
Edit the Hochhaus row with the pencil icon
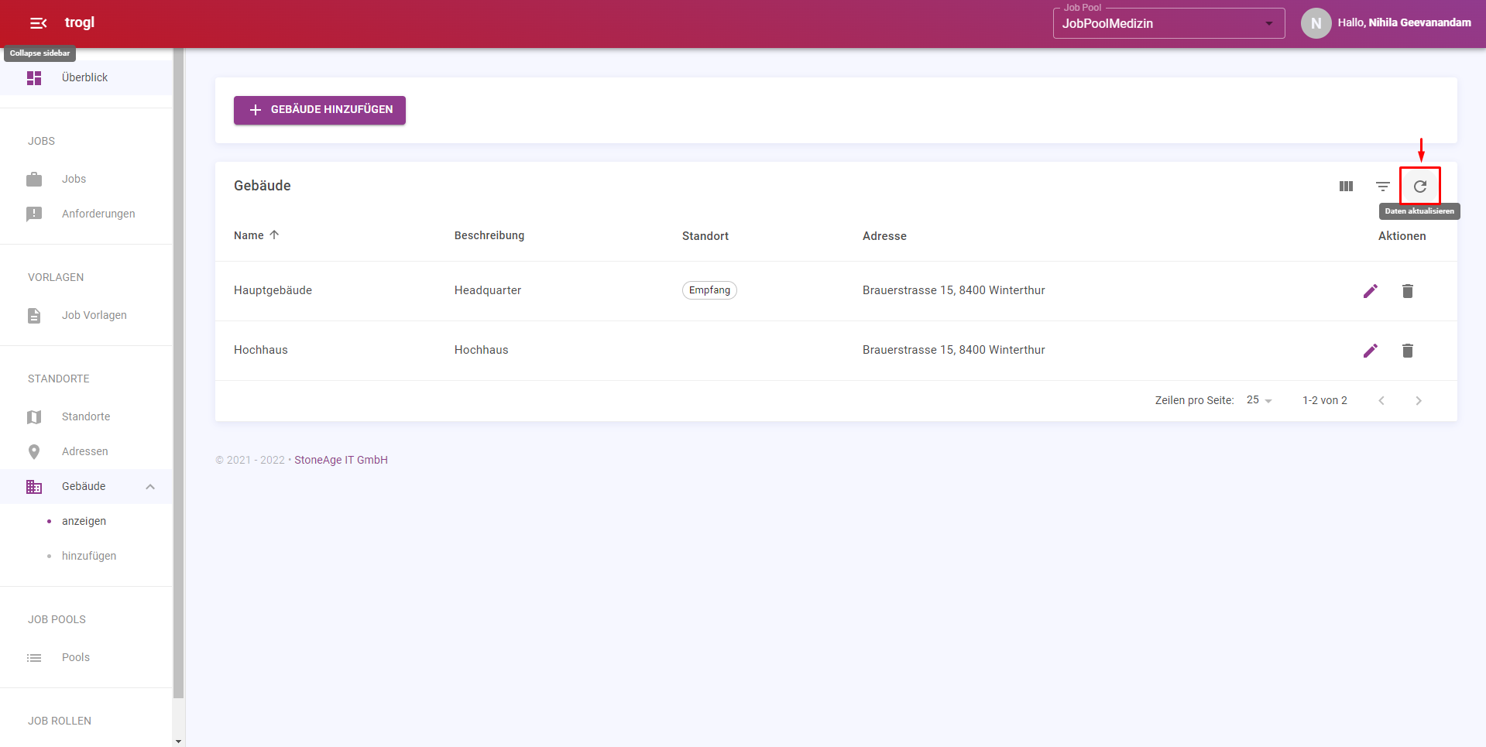pyautogui.click(x=1371, y=351)
